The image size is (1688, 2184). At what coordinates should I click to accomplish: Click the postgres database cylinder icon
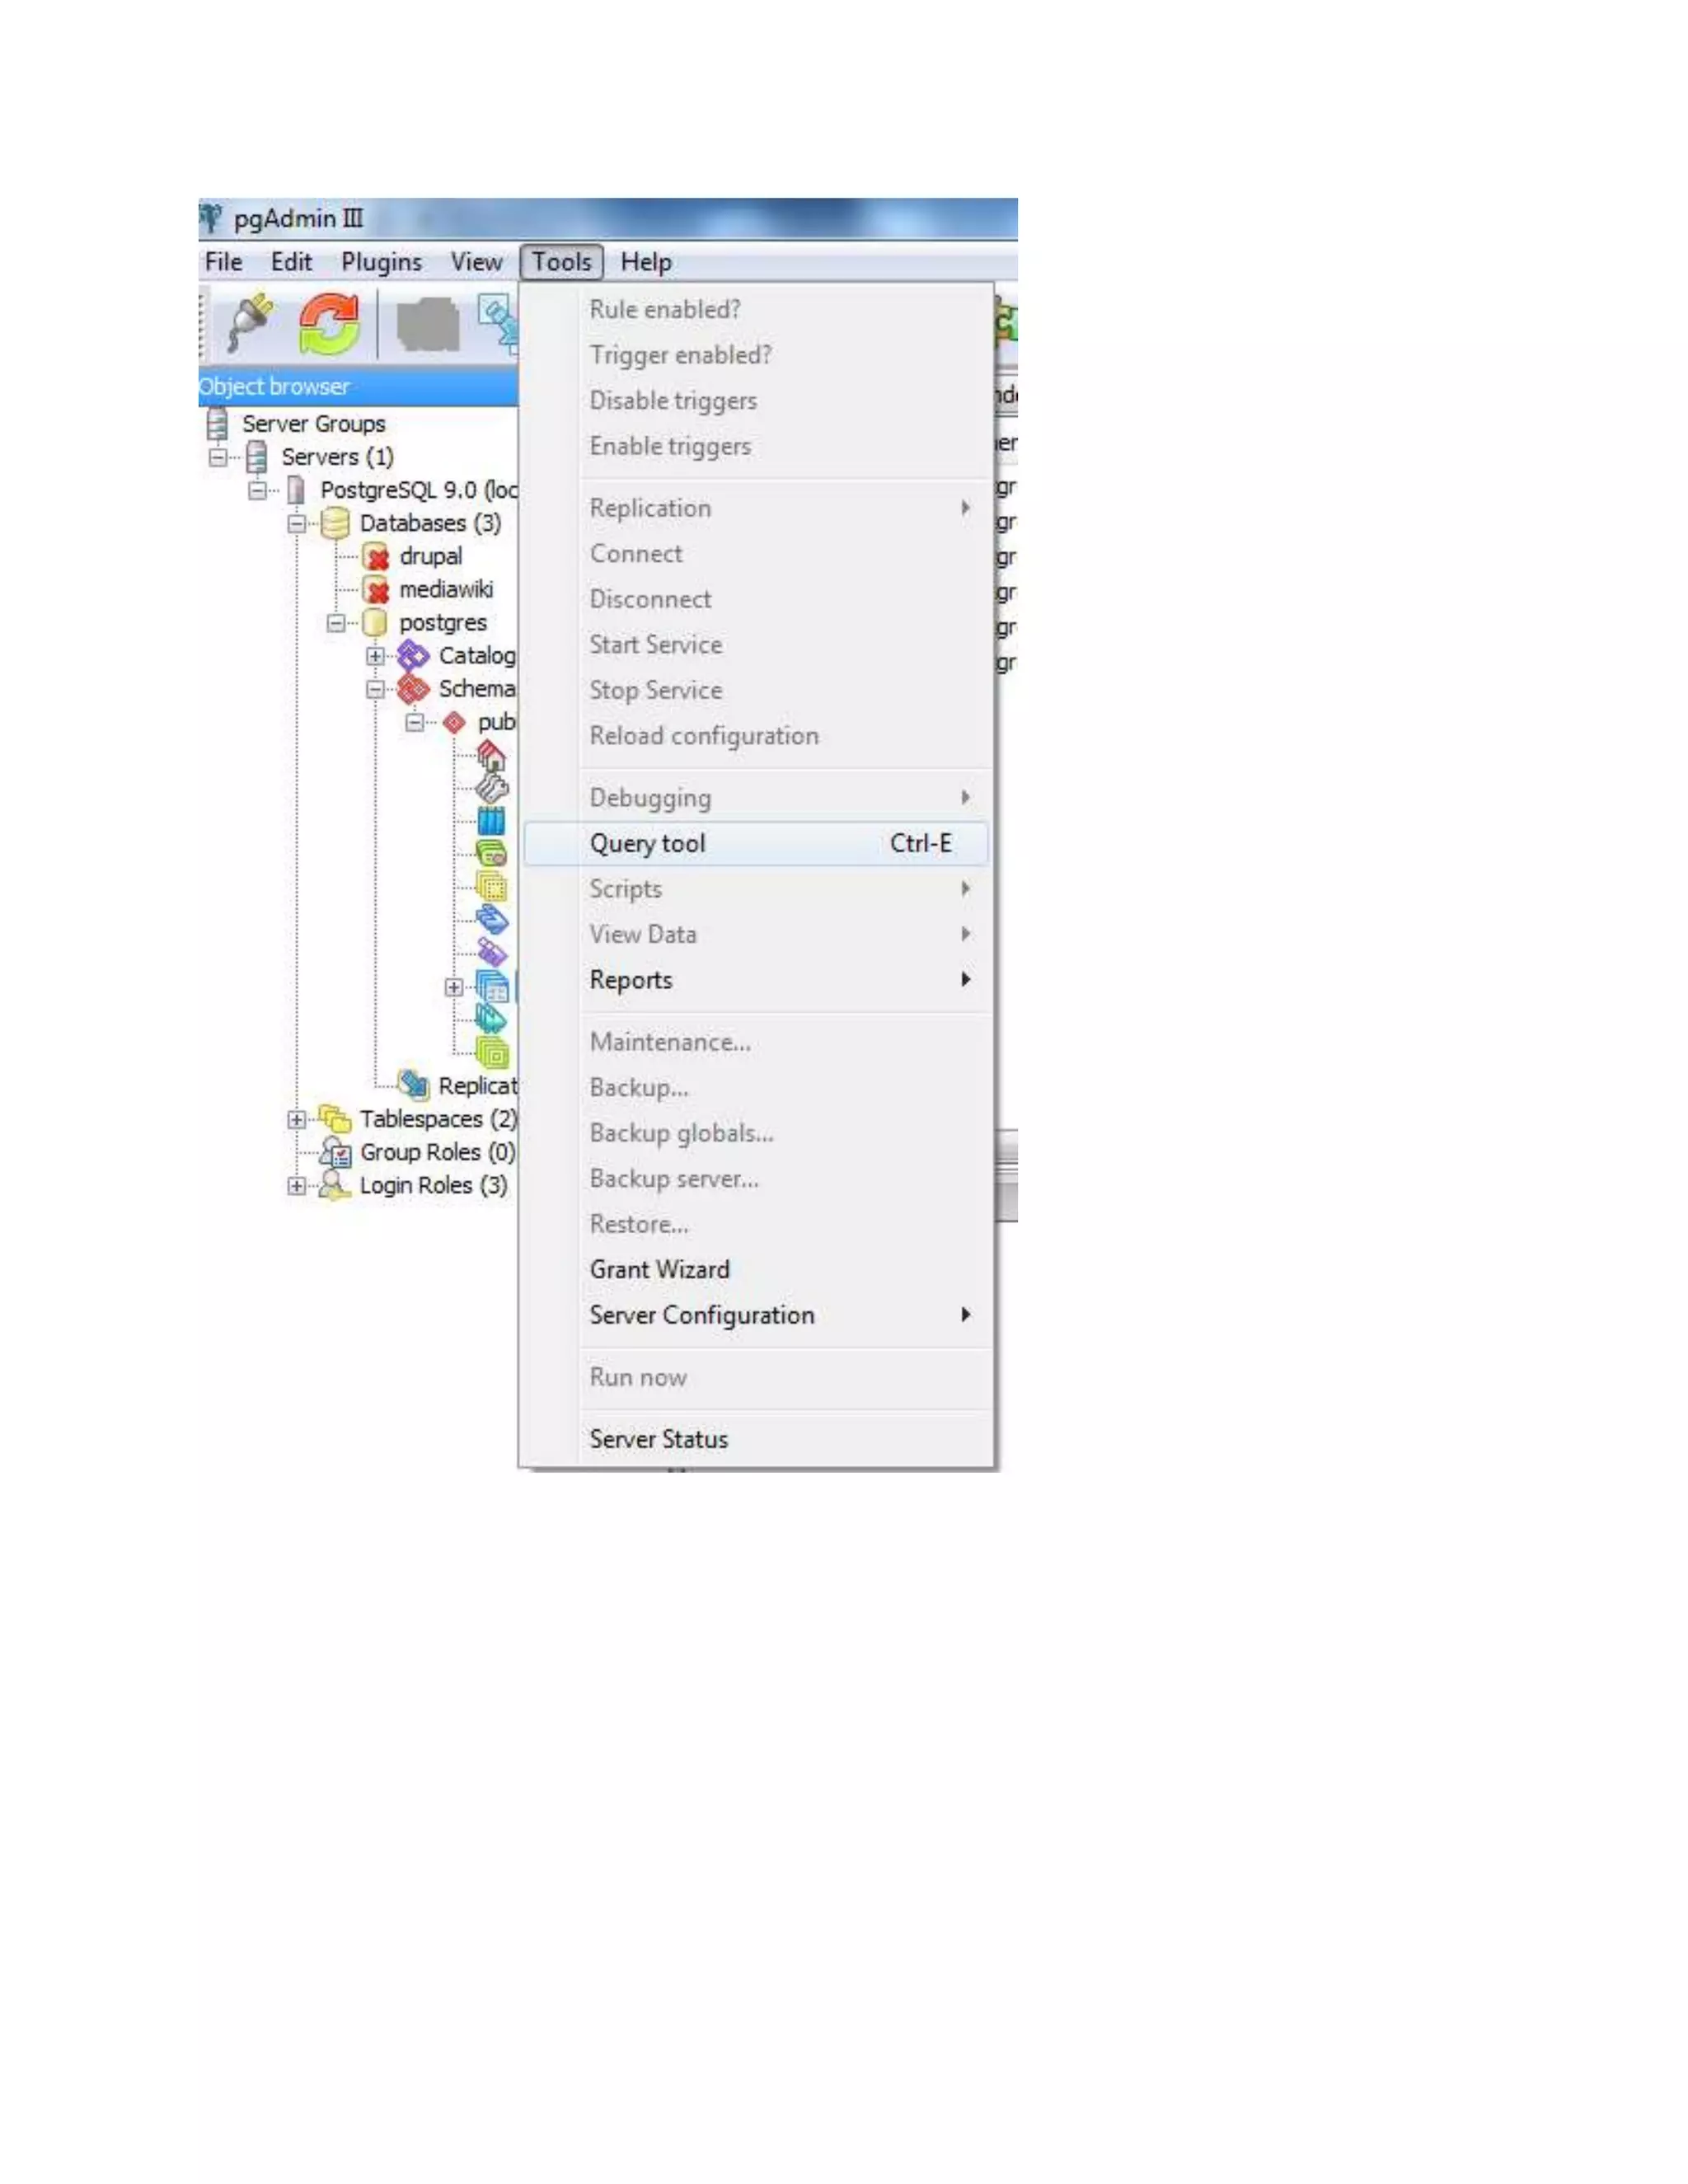click(x=375, y=622)
